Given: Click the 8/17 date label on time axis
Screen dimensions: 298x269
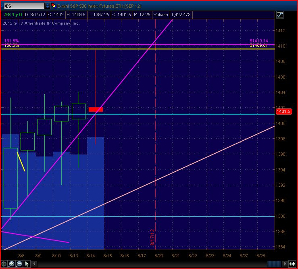Looking at the screenshot, I should pyautogui.click(x=142, y=256).
